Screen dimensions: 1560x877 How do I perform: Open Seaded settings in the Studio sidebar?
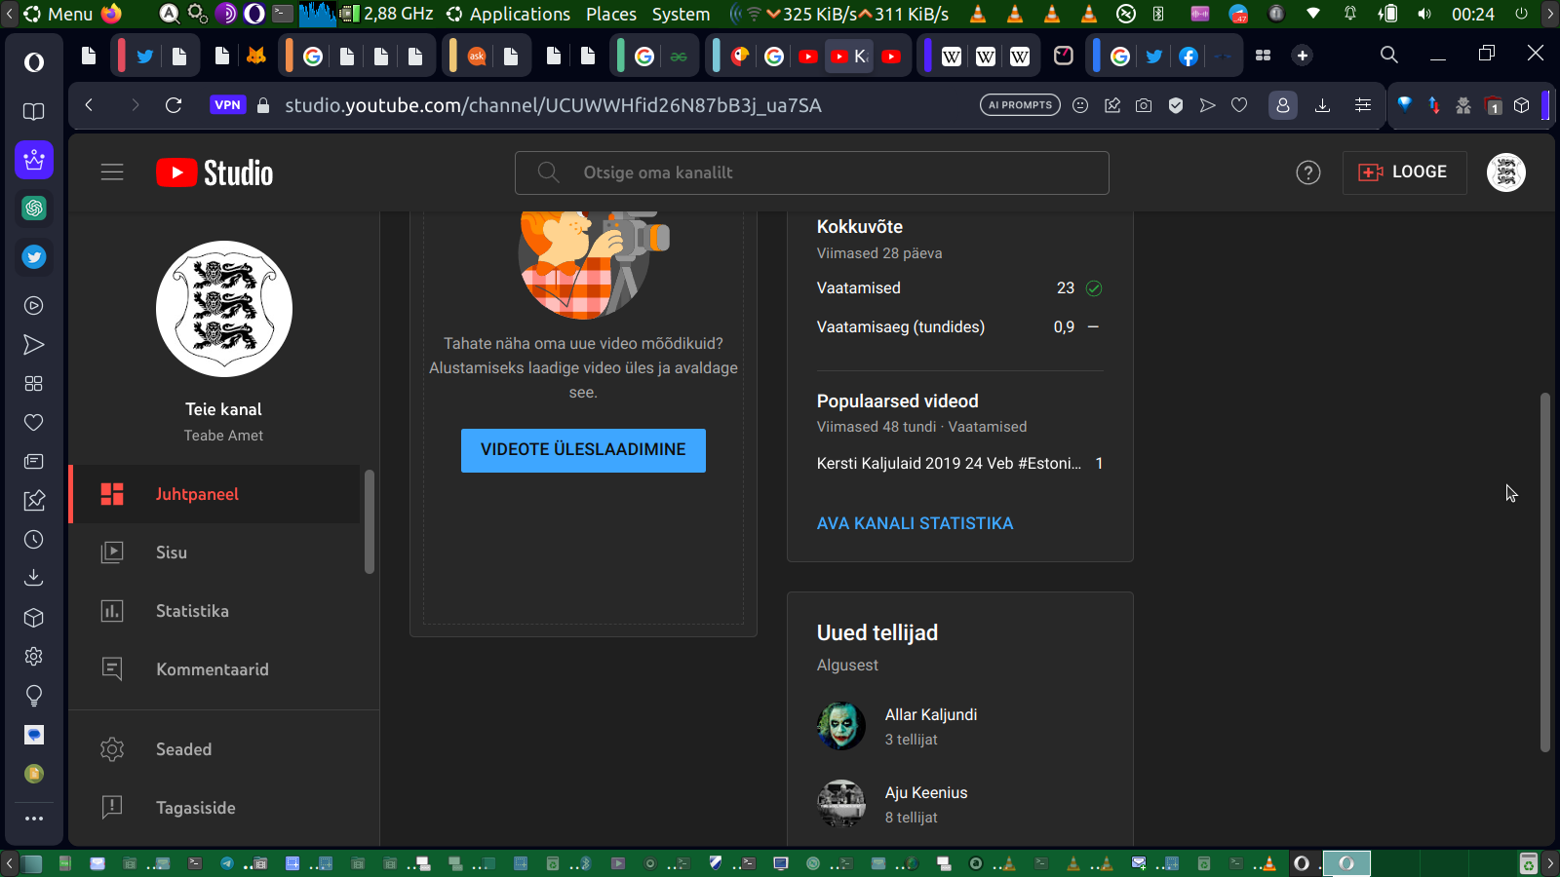tap(223, 749)
